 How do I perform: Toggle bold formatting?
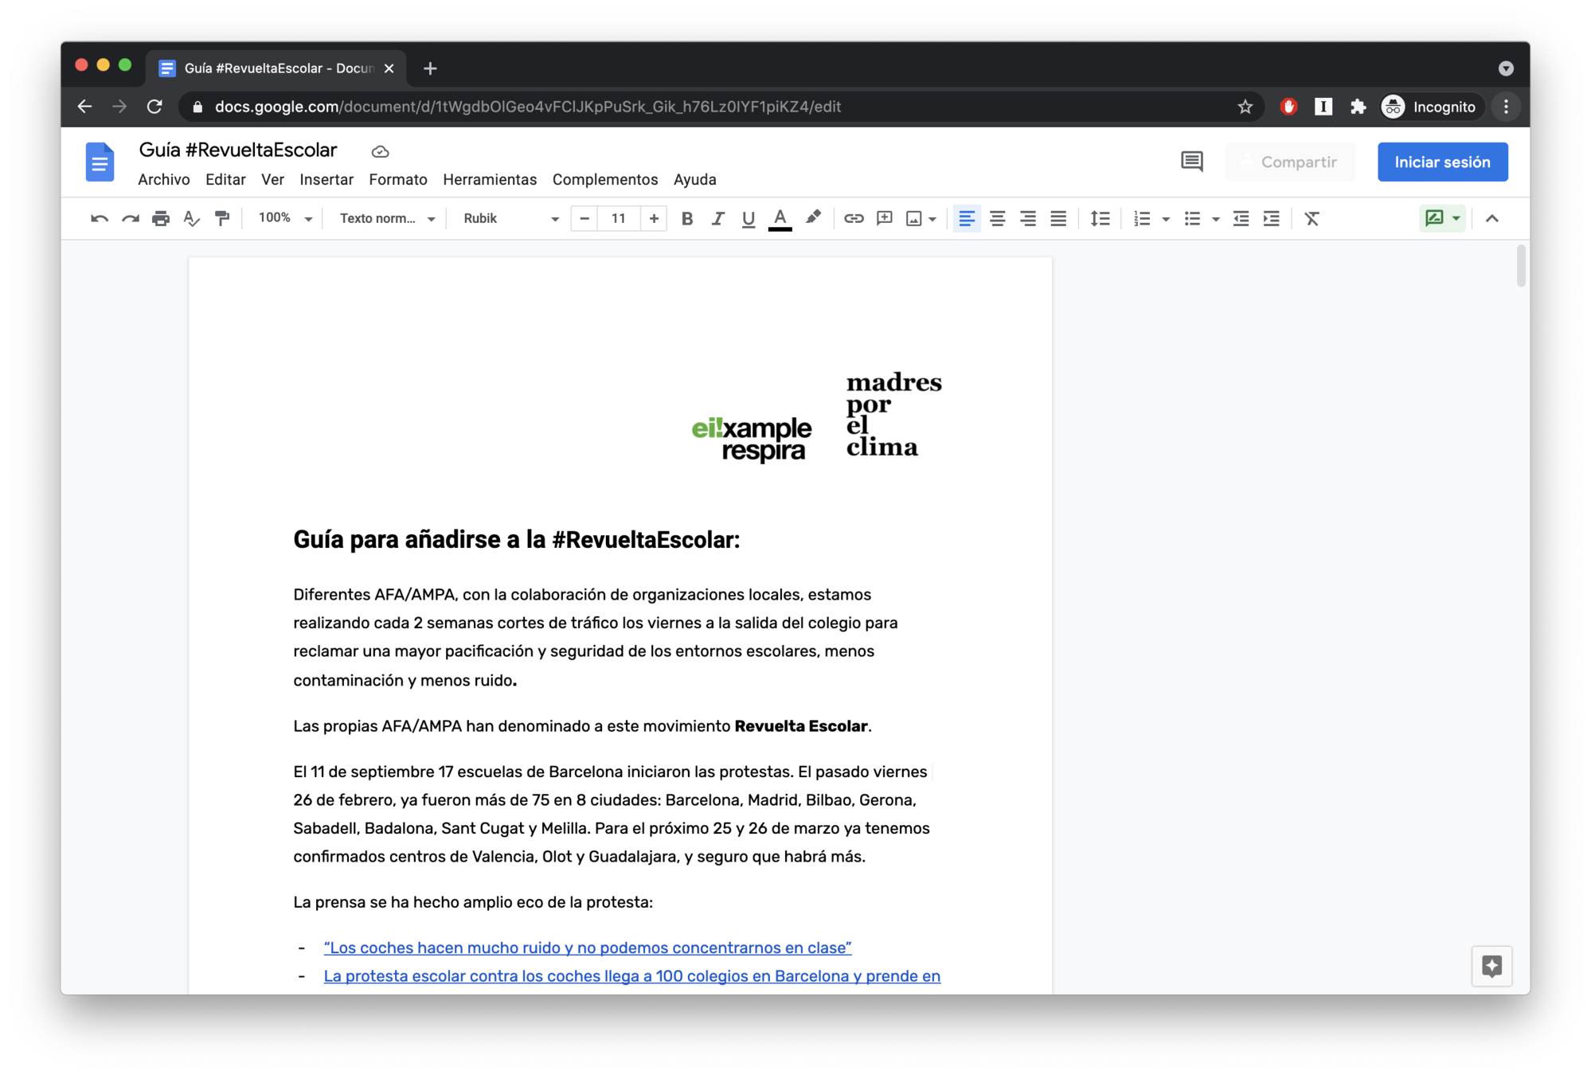(686, 218)
